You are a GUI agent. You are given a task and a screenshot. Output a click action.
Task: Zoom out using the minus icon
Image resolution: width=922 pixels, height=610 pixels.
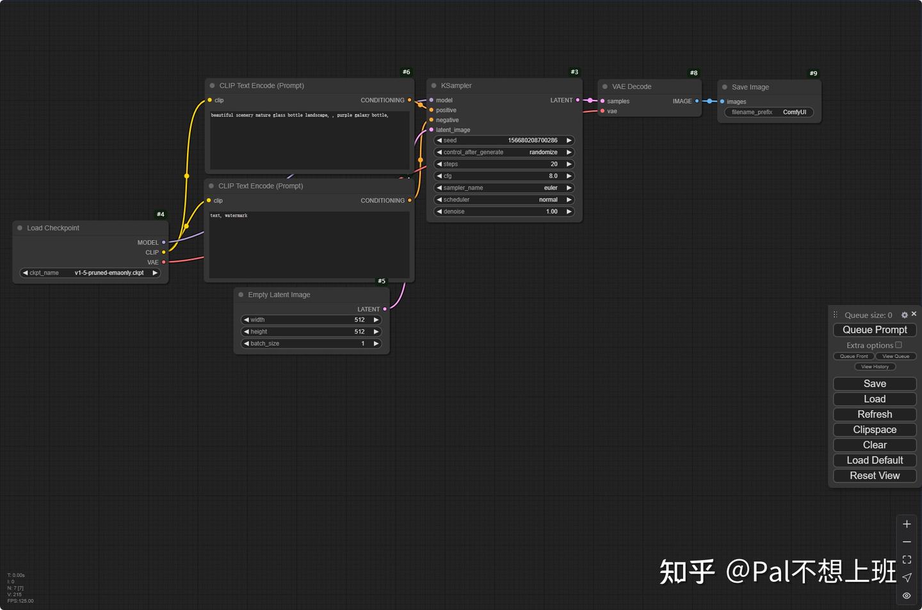[907, 541]
